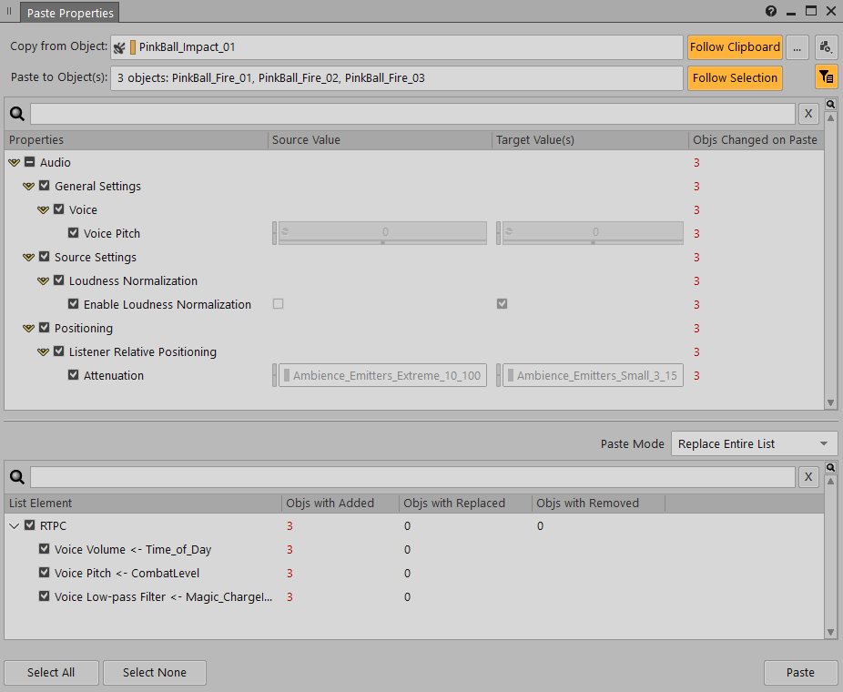Open the help question mark icon
Image resolution: width=843 pixels, height=692 pixels.
click(x=771, y=12)
